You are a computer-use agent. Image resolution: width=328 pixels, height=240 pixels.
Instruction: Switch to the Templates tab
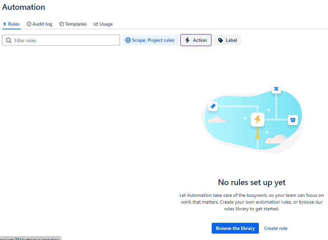pos(73,24)
